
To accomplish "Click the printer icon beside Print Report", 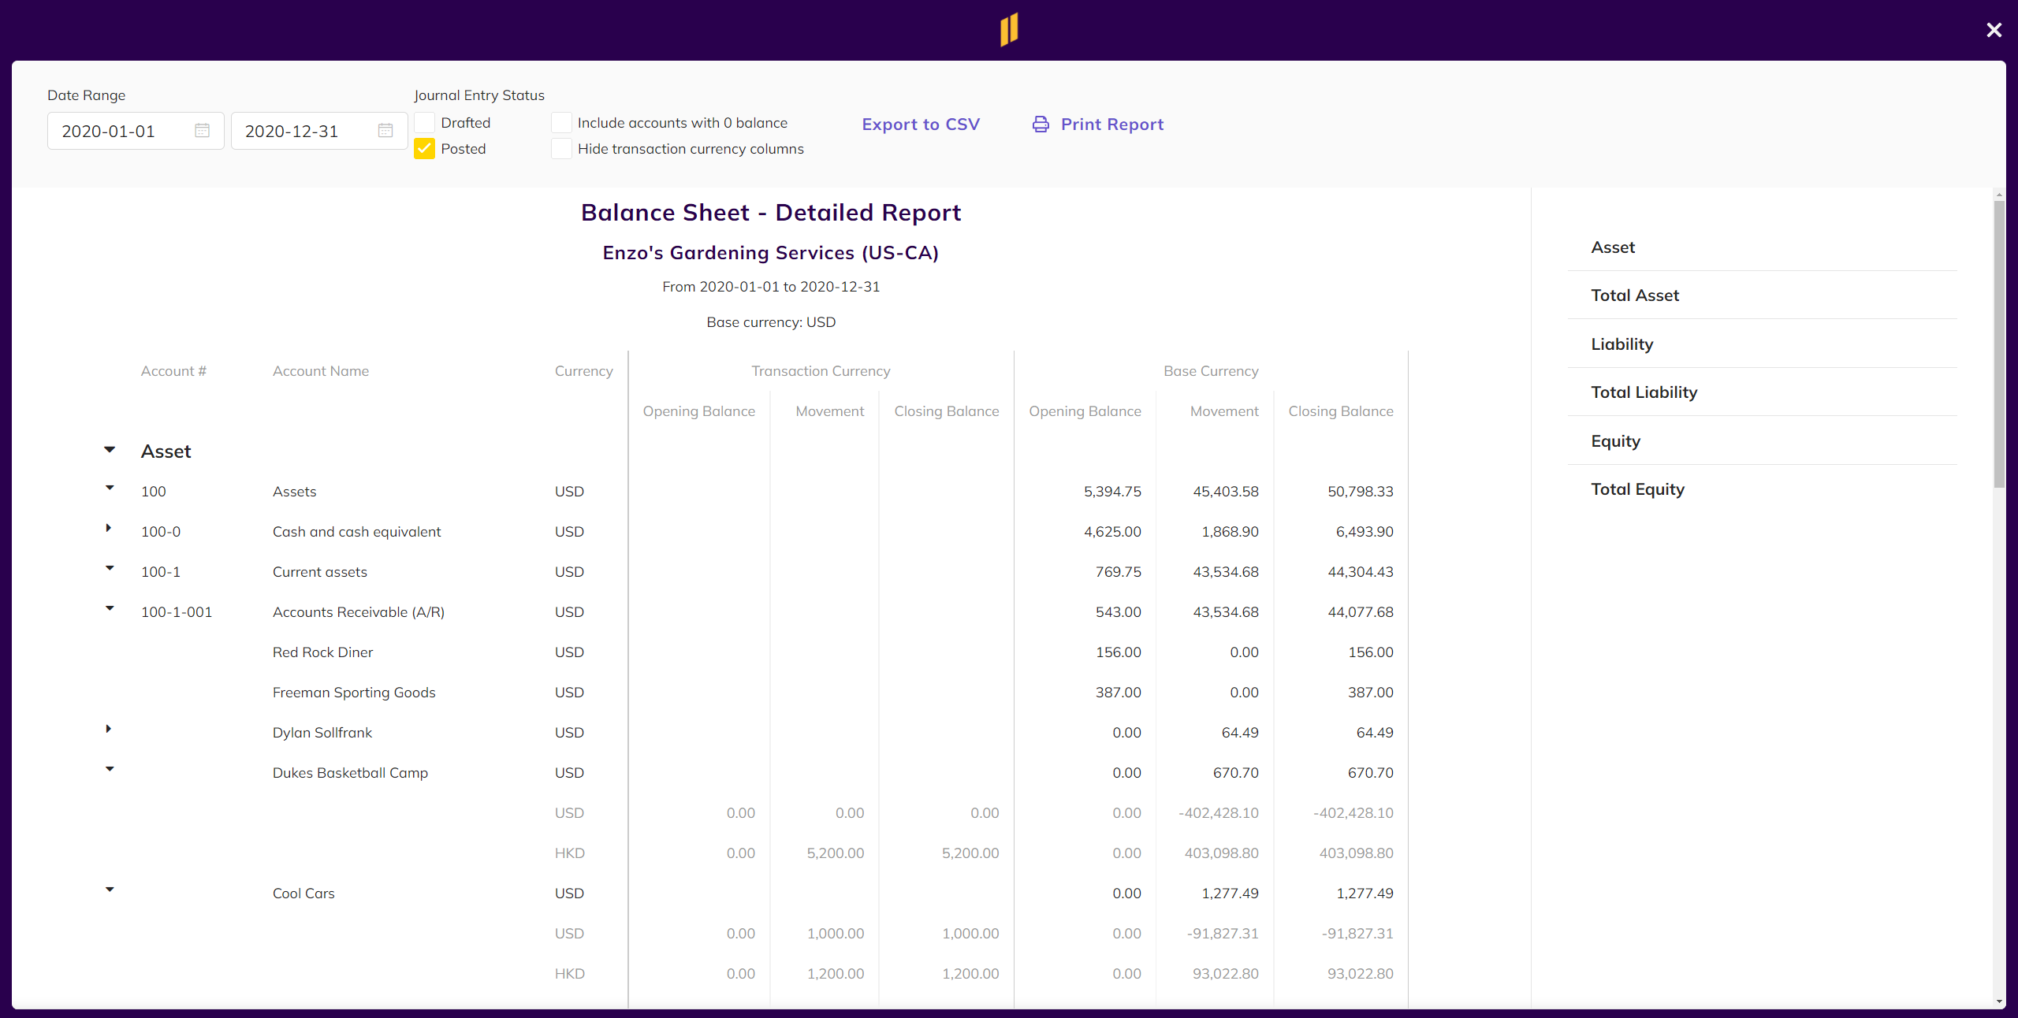I will click(1041, 124).
